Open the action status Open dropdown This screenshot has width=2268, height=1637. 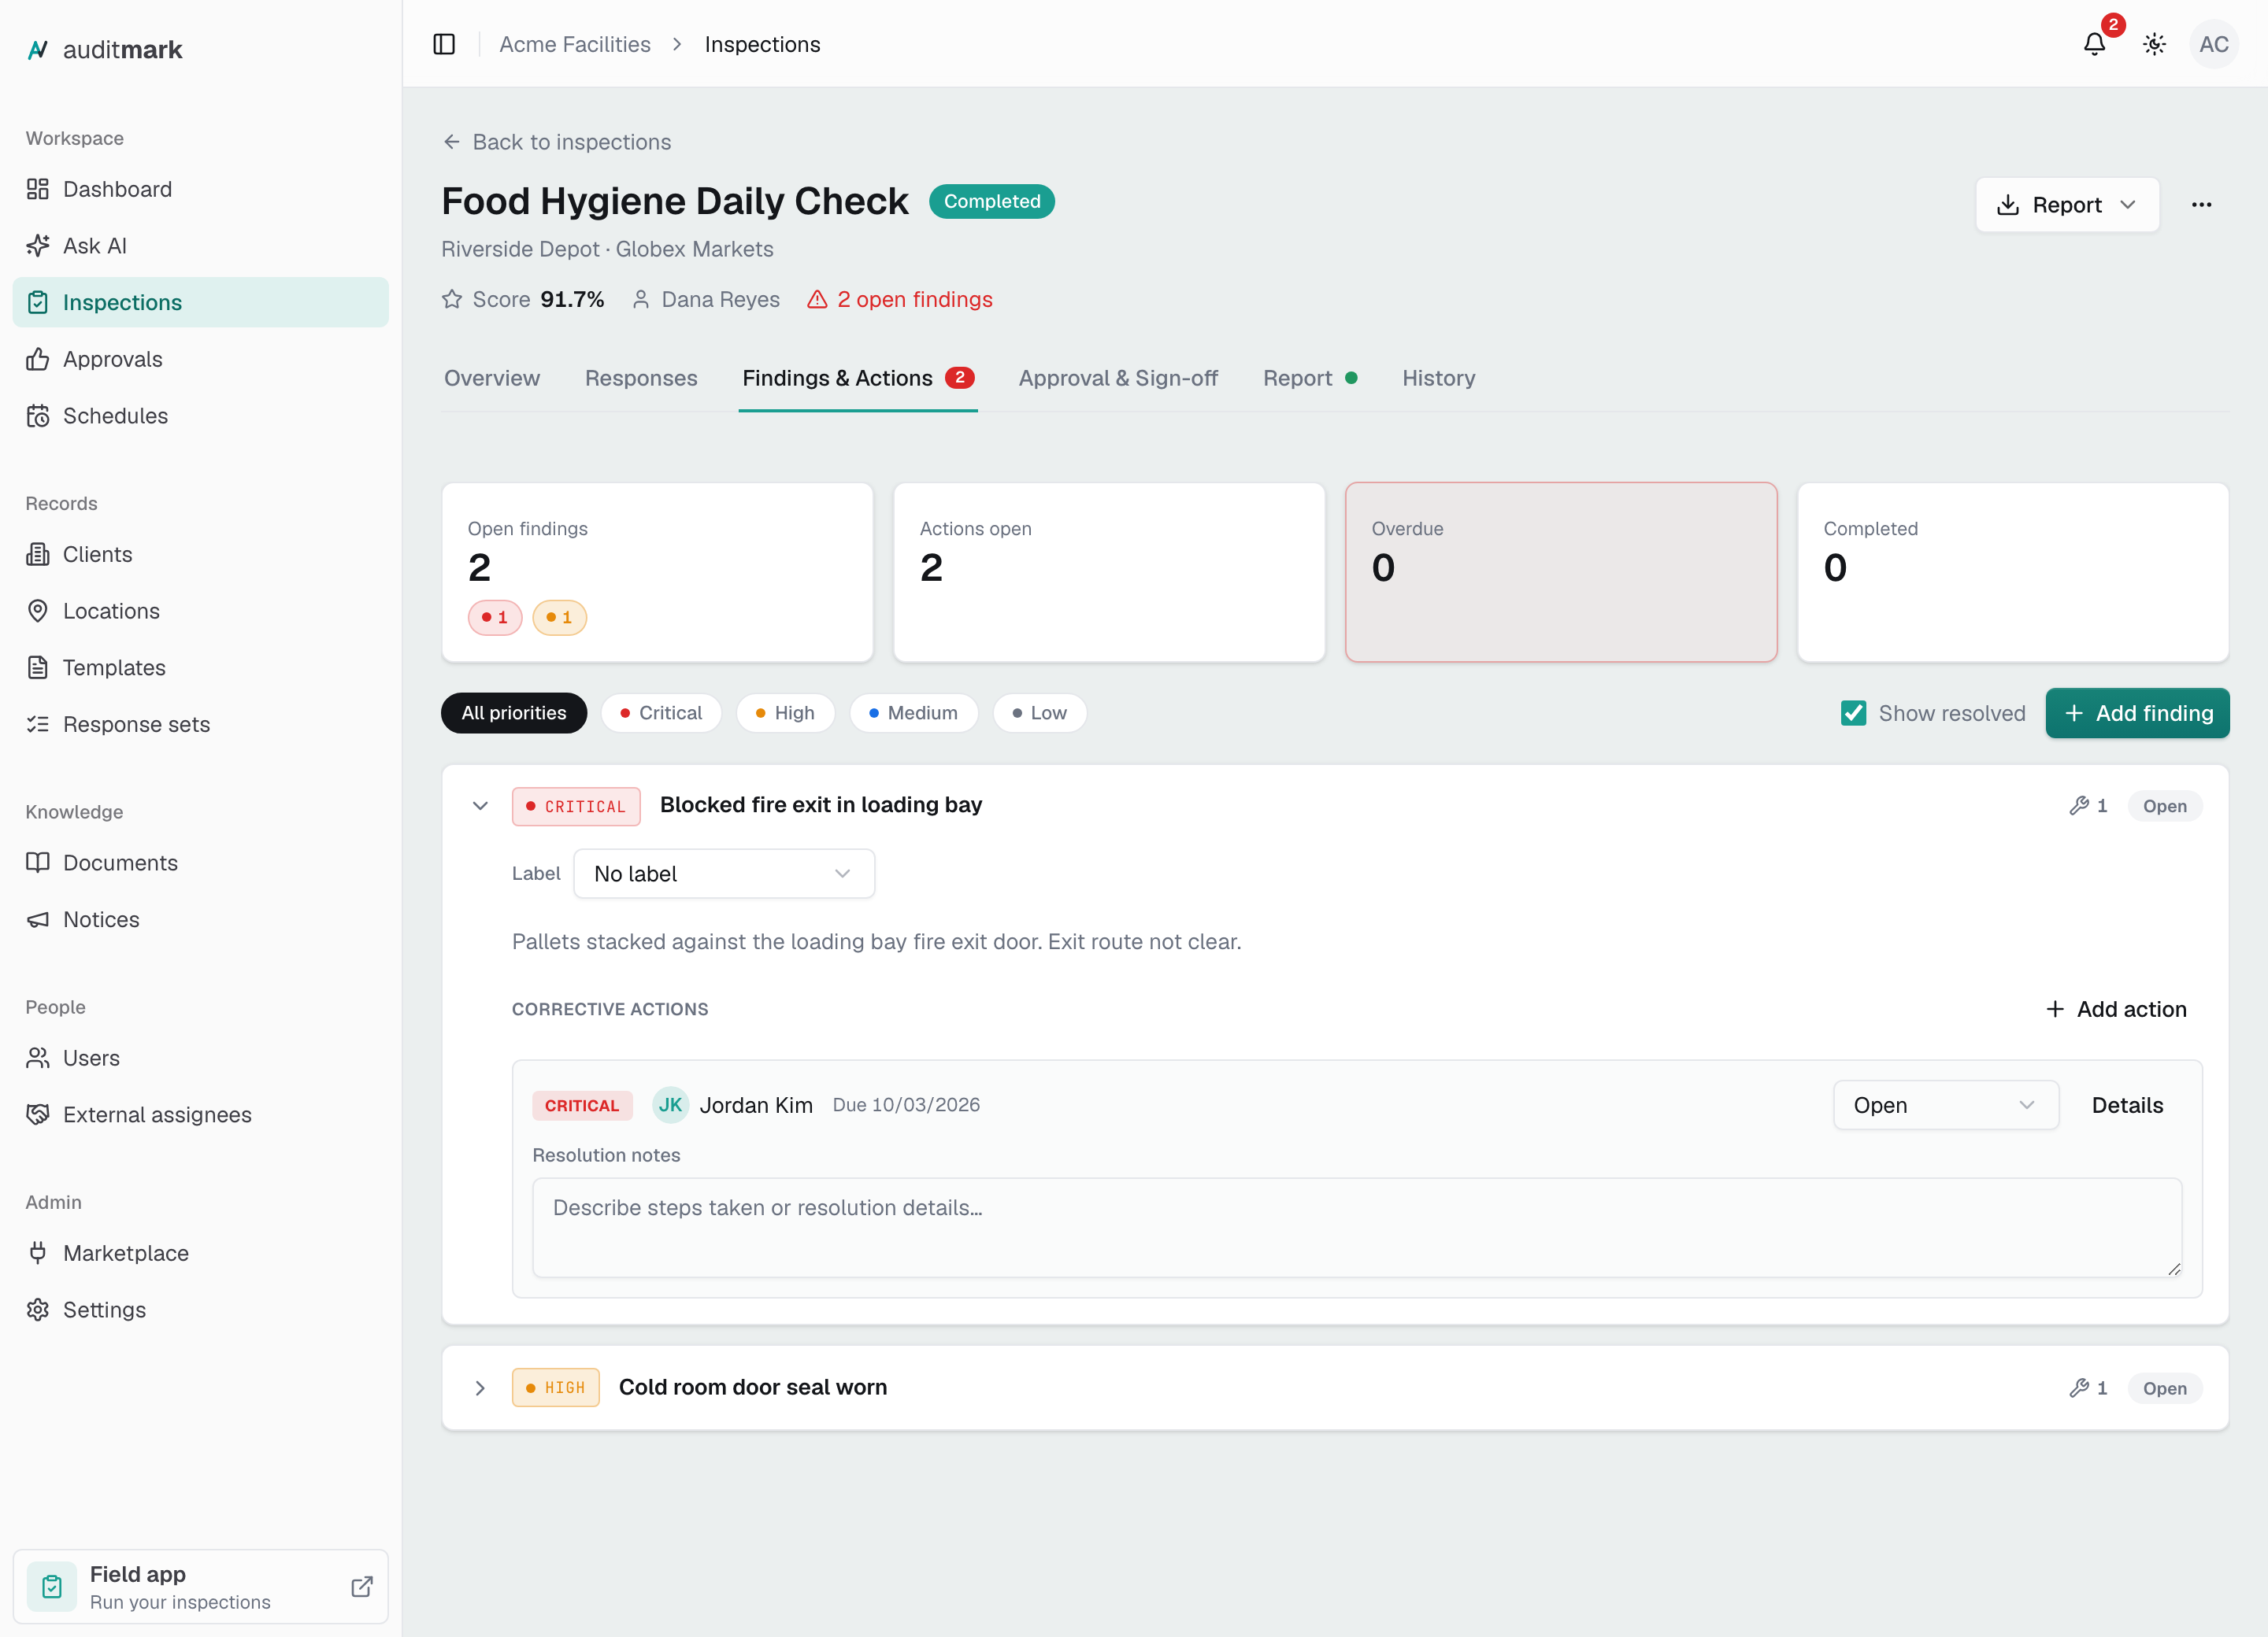1945,1105
